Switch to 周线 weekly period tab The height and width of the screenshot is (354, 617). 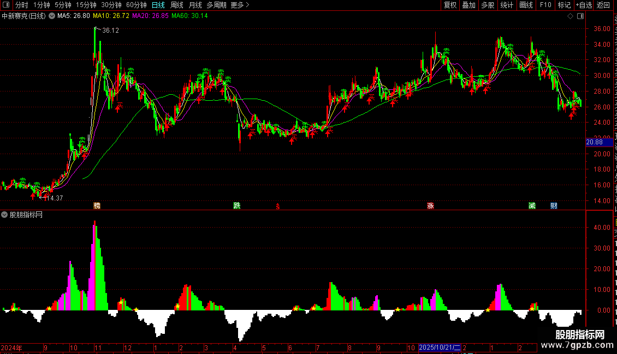(177, 5)
